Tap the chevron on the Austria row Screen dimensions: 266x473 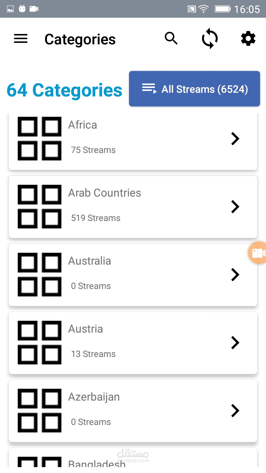point(235,343)
